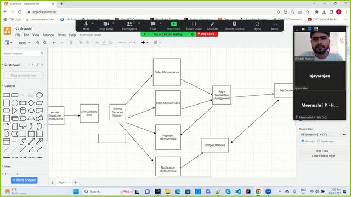Image resolution: width=351 pixels, height=197 pixels.
Task: Select the curved S connector shape
Action: [x=23, y=141]
